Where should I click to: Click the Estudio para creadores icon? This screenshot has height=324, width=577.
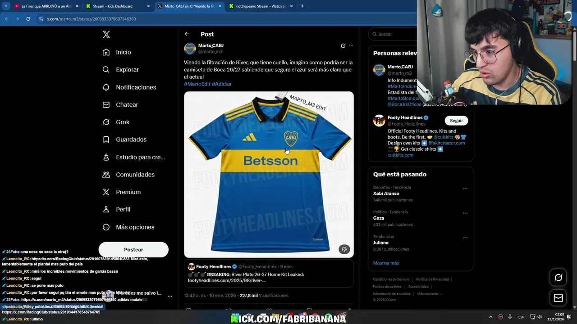(x=106, y=157)
